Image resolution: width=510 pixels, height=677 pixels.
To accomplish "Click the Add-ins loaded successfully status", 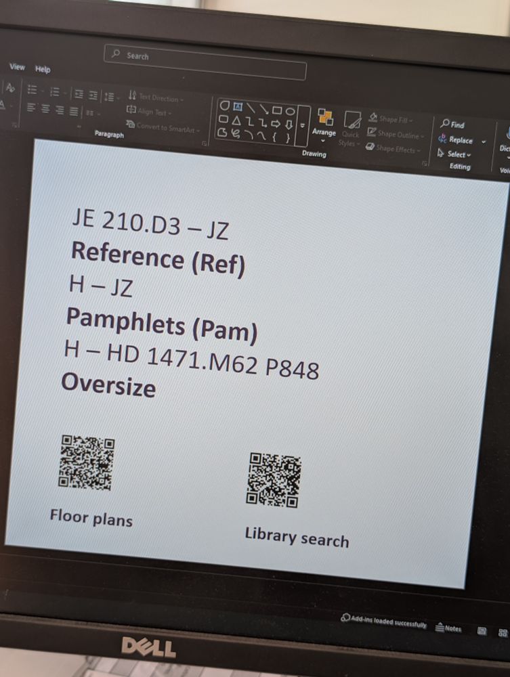I will click(x=384, y=621).
